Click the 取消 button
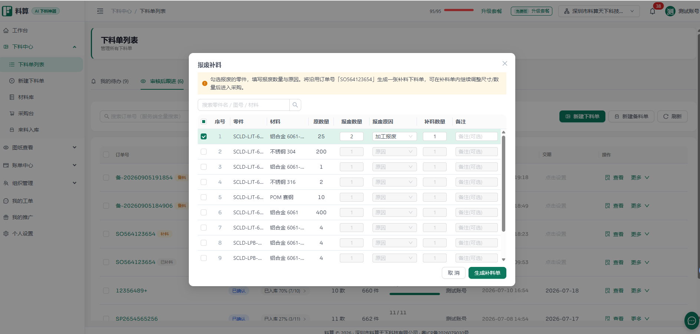This screenshot has width=700, height=334. [x=454, y=273]
